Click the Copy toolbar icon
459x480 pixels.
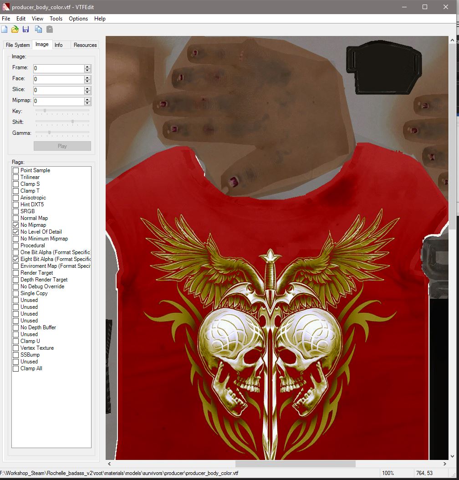(x=38, y=30)
